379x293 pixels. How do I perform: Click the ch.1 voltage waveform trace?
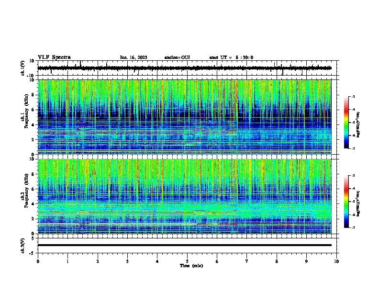pos(184,68)
